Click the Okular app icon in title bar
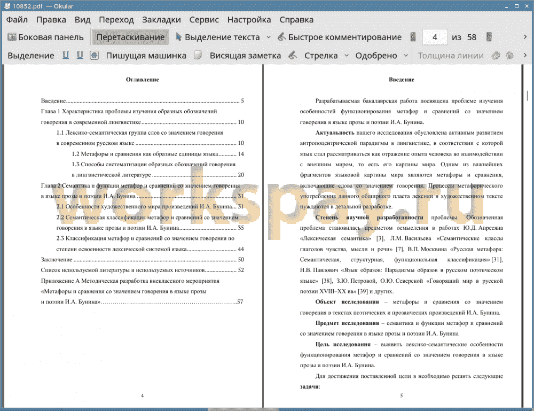534x411 pixels. (7, 6)
